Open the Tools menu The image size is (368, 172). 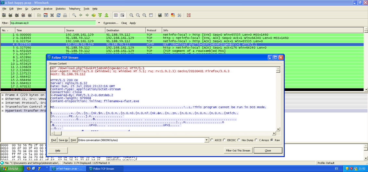(x=86, y=9)
